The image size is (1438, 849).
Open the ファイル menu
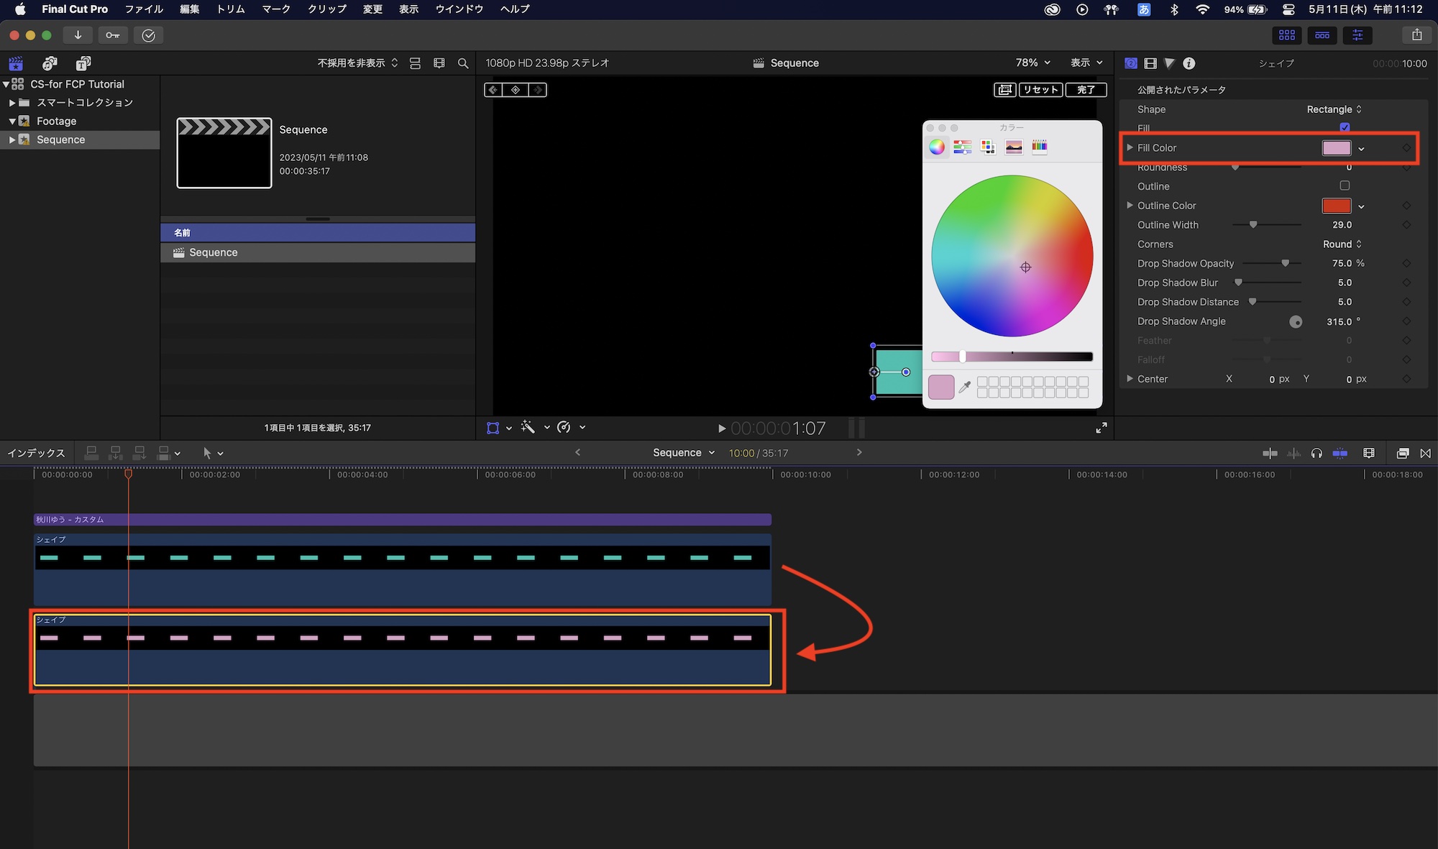[x=144, y=9]
